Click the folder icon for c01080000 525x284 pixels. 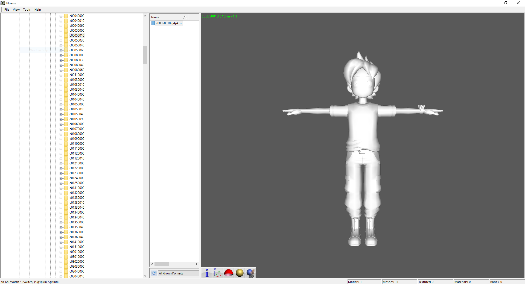66,134
